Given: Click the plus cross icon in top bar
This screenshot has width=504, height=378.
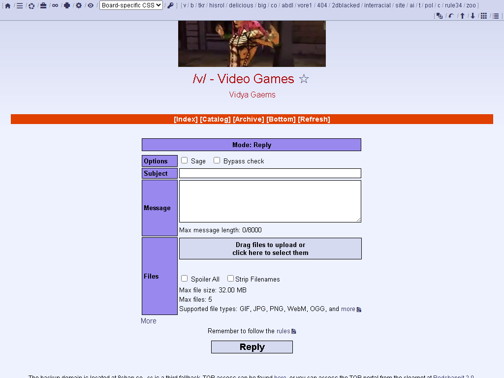Looking at the screenshot, I should tap(67, 5).
